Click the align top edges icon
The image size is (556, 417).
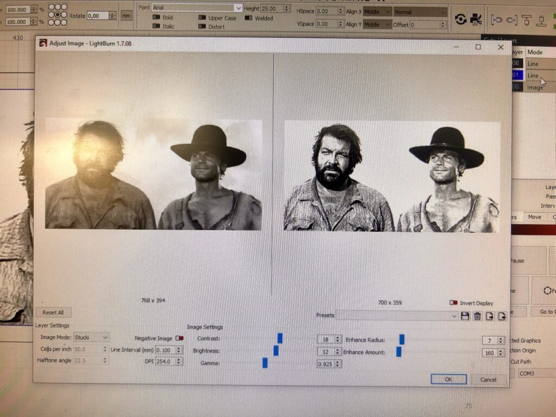tap(527, 20)
